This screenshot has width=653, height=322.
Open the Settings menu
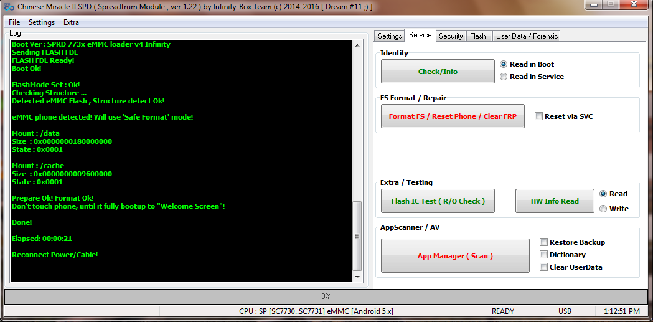pyautogui.click(x=42, y=22)
